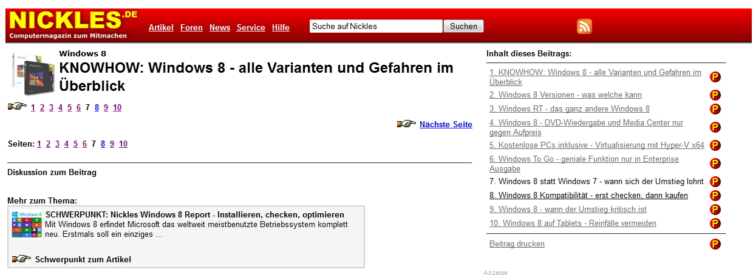Open page 5 in Seiten row
Viewport: 753px width, 275px height.
tap(75, 144)
